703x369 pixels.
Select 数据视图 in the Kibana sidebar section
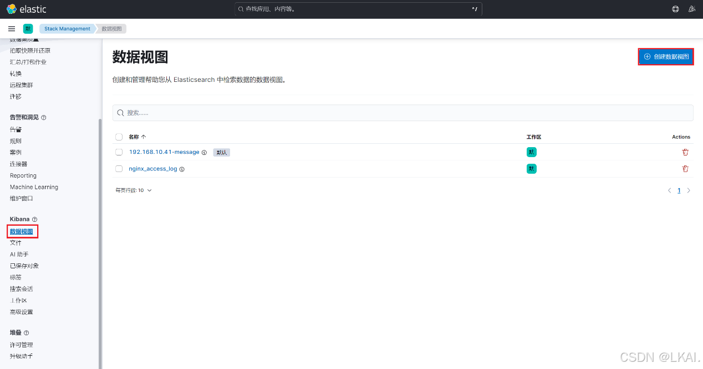click(22, 231)
